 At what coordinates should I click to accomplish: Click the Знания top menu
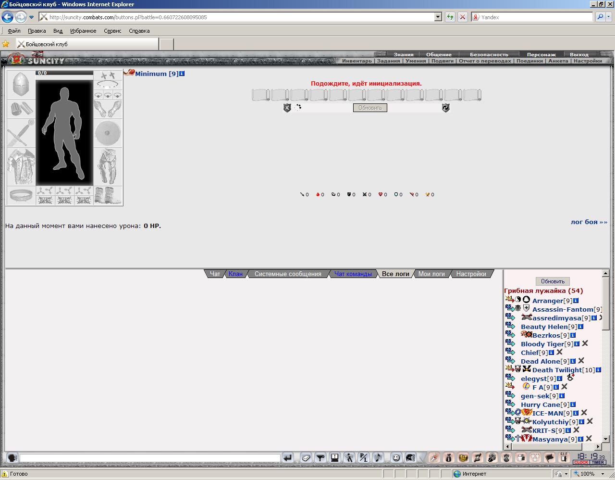pos(404,54)
